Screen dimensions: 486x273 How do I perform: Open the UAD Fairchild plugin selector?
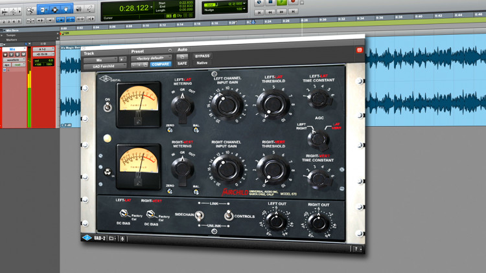pyautogui.click(x=105, y=66)
